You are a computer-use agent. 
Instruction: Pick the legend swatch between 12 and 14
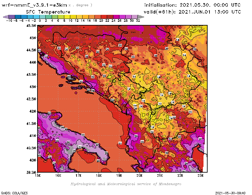pyautogui.click(x=79, y=17)
